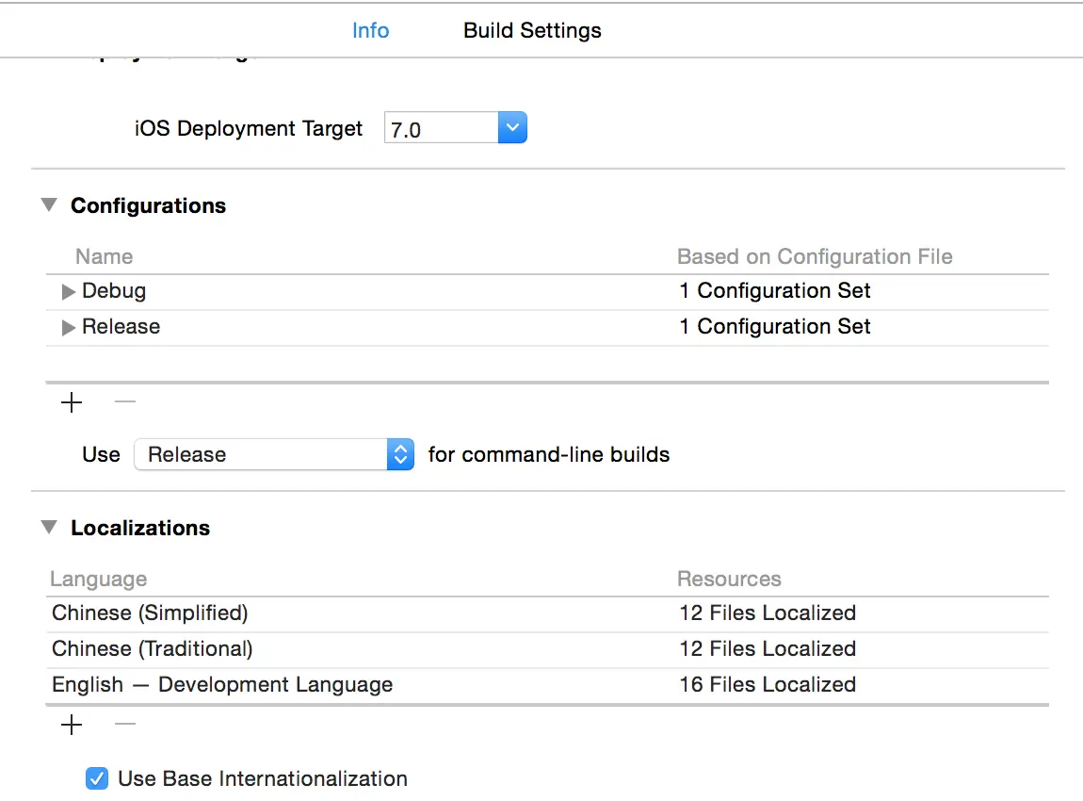Collapse the Configurations section
The height and width of the screenshot is (801, 1083).
coord(49,205)
